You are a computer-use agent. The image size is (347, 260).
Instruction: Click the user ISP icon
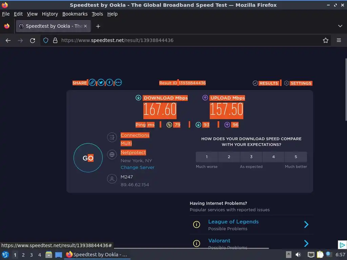(x=112, y=179)
